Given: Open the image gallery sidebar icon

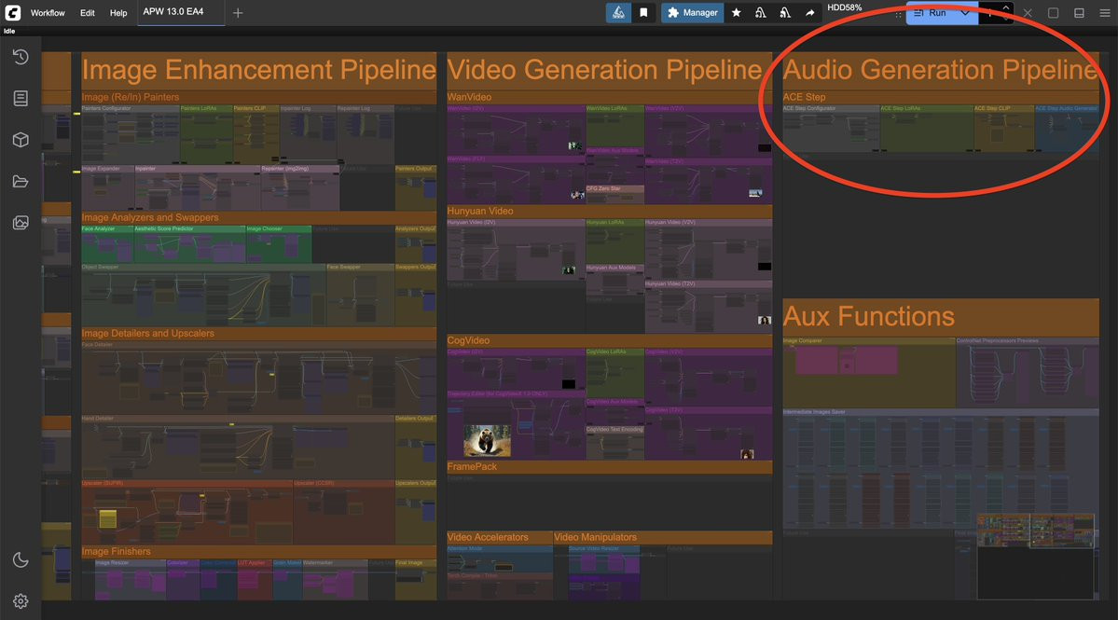Looking at the screenshot, I should [x=21, y=223].
